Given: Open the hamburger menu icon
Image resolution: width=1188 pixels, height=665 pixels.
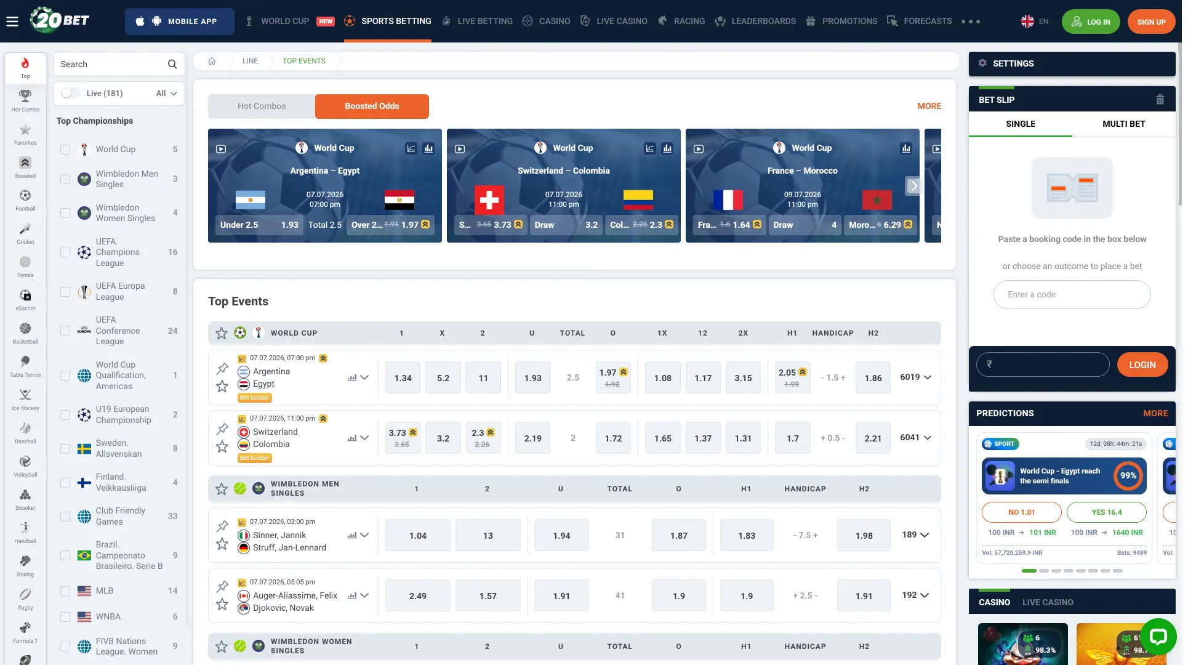Looking at the screenshot, I should point(12,21).
